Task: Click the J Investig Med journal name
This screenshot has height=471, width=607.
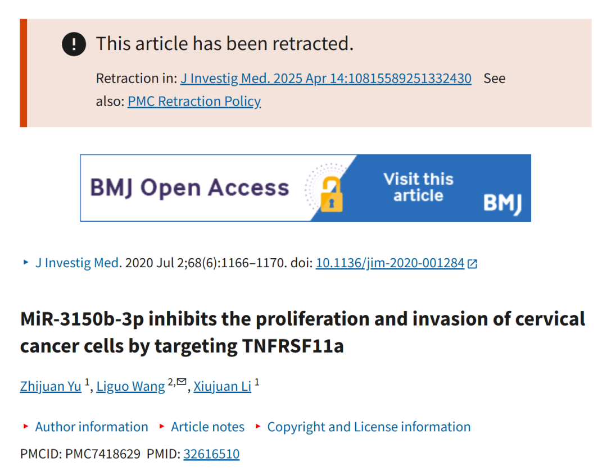Action: pyautogui.click(x=77, y=263)
